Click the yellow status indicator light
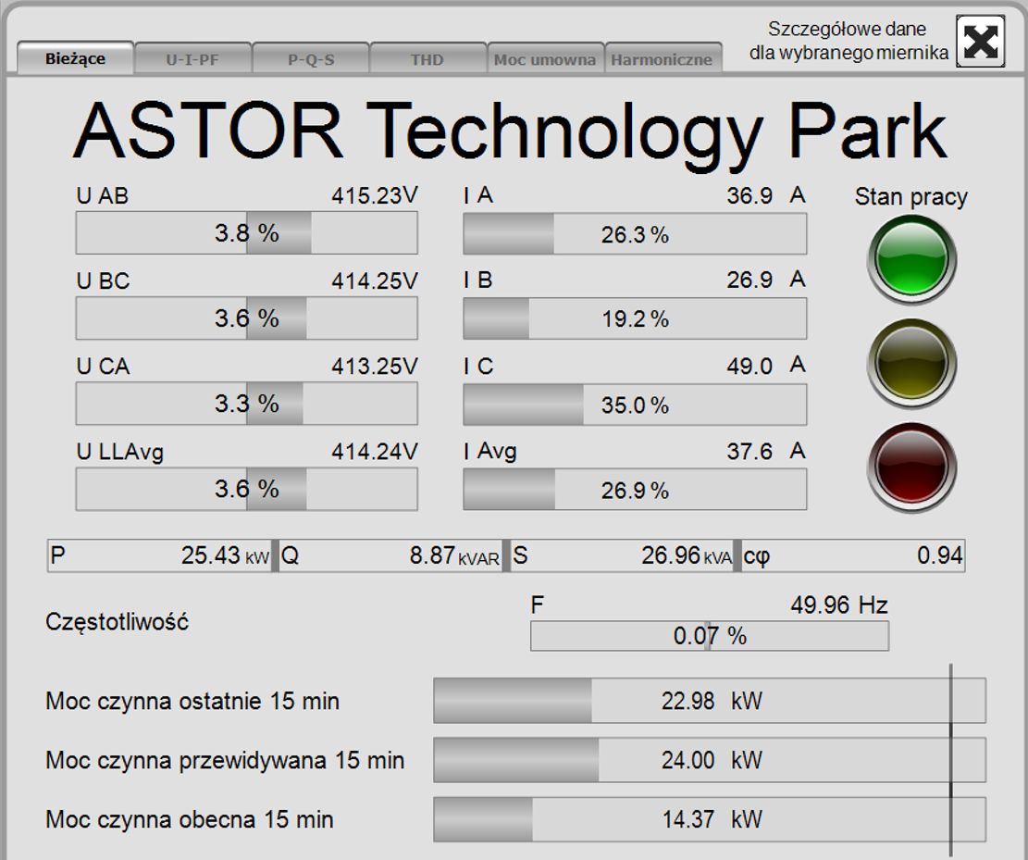 (911, 362)
